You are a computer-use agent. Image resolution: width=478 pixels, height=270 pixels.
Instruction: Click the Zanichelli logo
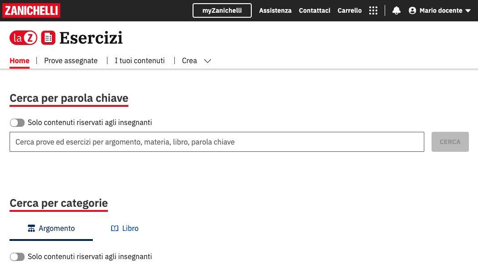pos(31,10)
